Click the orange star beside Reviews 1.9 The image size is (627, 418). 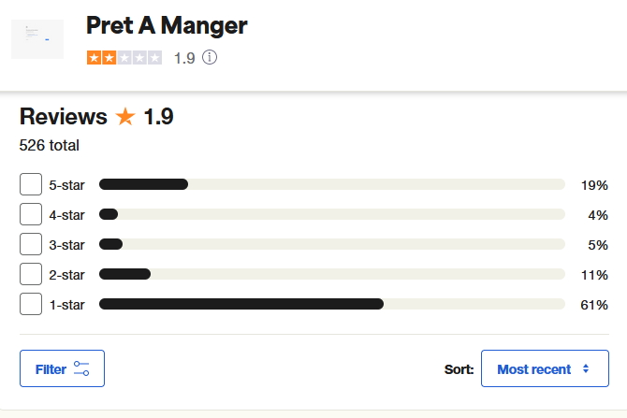pyautogui.click(x=125, y=117)
